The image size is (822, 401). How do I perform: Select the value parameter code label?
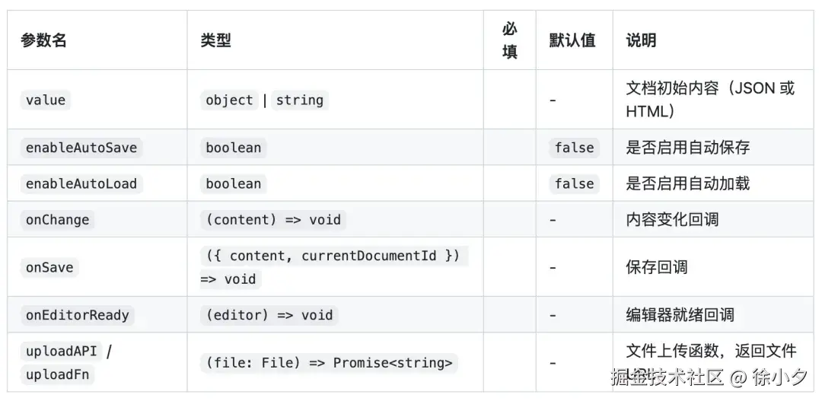46,100
